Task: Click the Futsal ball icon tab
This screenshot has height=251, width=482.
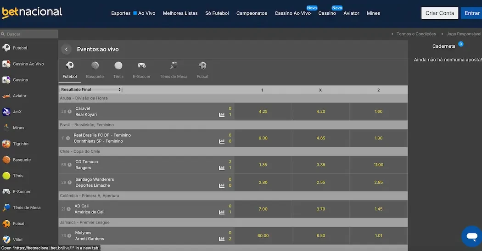Action: 202,66
